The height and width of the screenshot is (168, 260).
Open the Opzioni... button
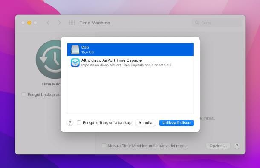(218, 146)
